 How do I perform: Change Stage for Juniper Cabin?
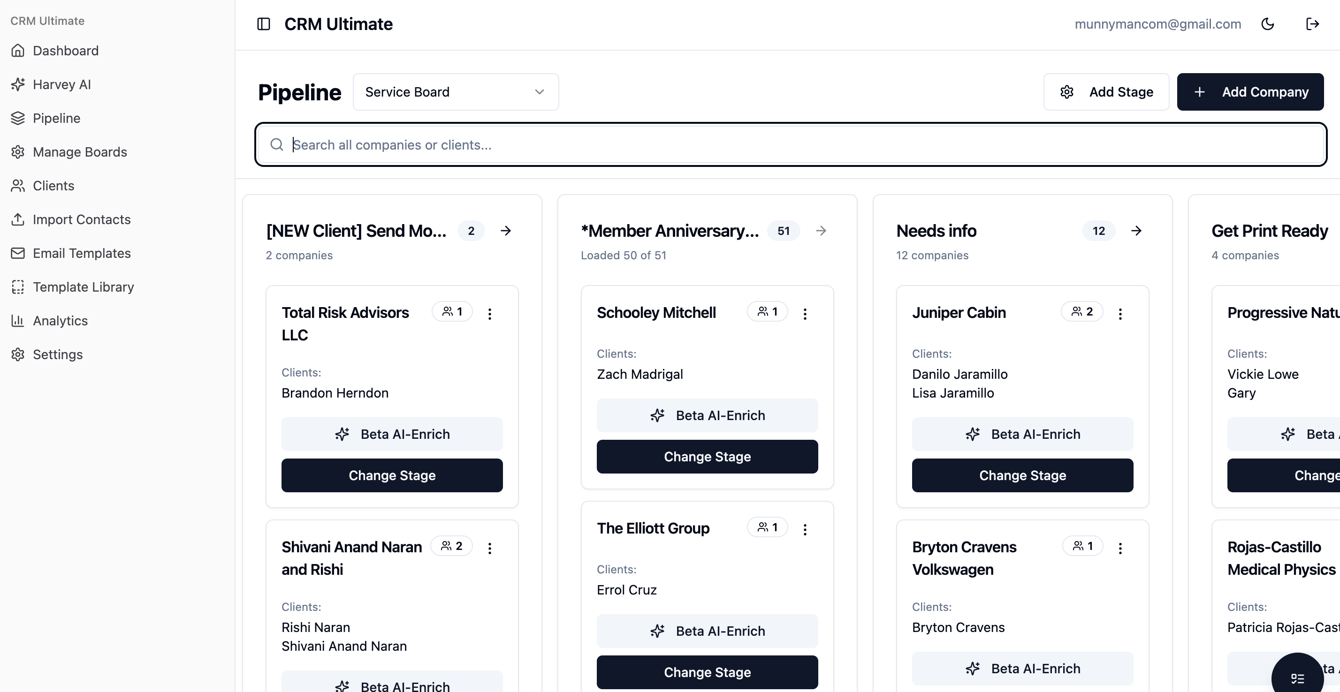pos(1023,475)
